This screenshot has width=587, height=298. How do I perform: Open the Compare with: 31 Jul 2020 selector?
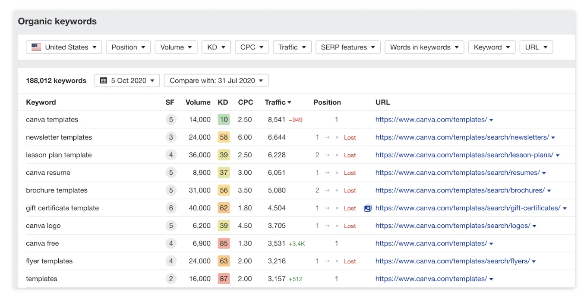point(216,80)
